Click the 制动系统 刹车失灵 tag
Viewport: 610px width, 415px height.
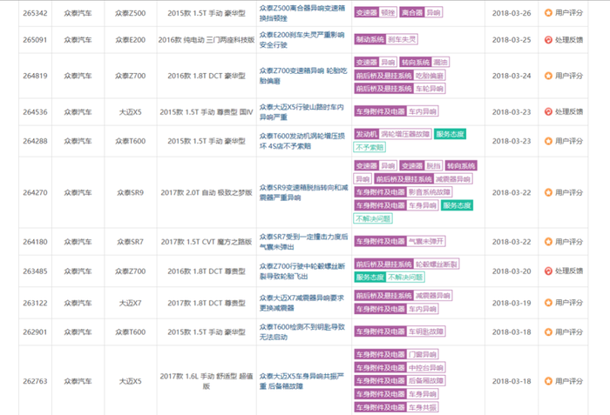(x=386, y=39)
